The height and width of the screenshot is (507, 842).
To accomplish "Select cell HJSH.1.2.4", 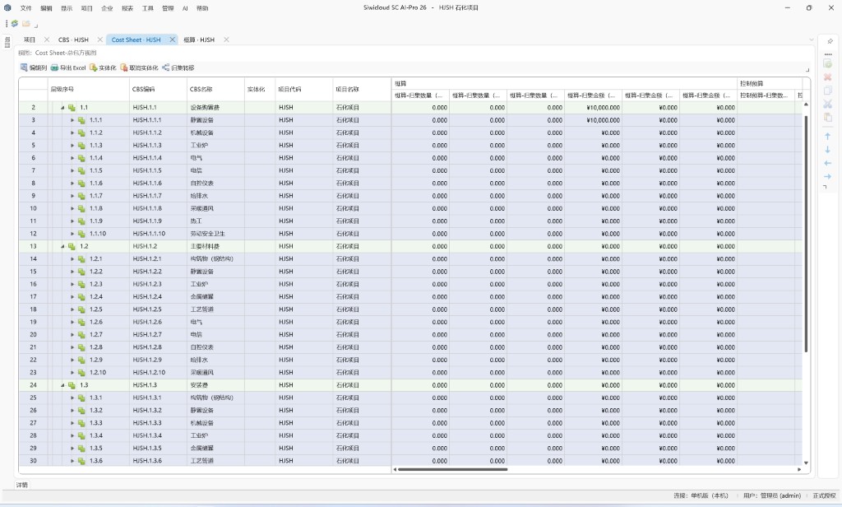I will point(158,297).
